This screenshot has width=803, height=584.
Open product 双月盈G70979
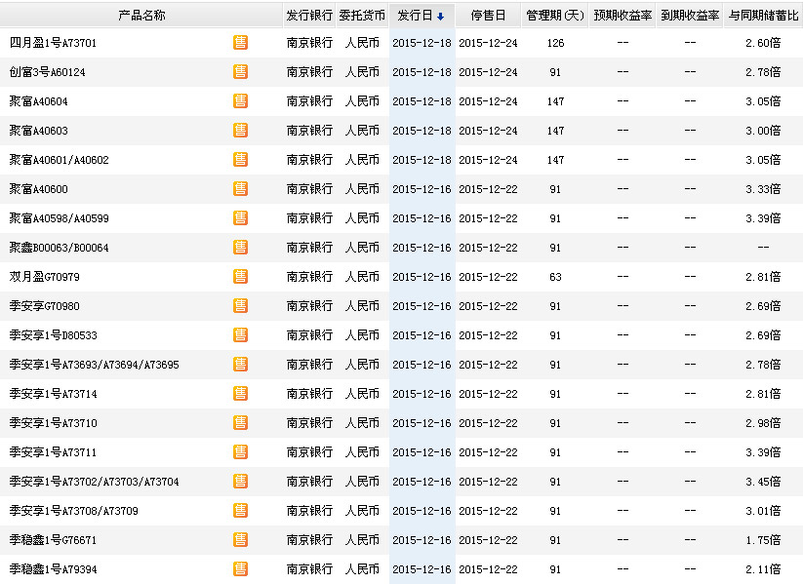click(x=45, y=277)
